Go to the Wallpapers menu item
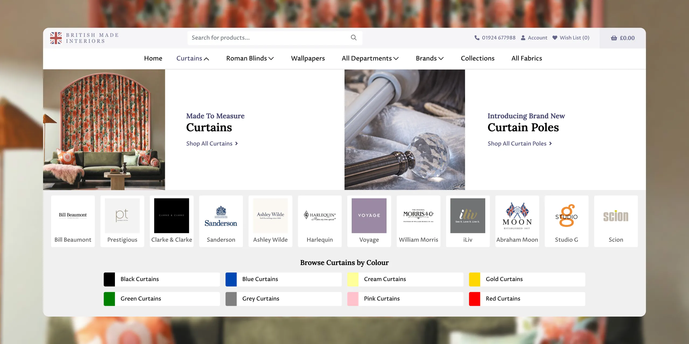Viewport: 689px width, 344px height. (x=308, y=58)
